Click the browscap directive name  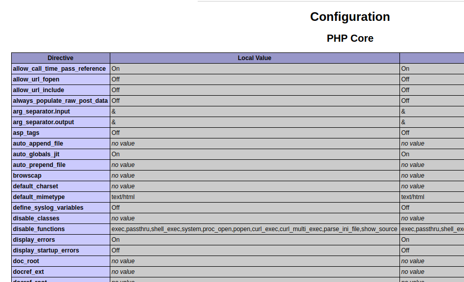coord(27,176)
